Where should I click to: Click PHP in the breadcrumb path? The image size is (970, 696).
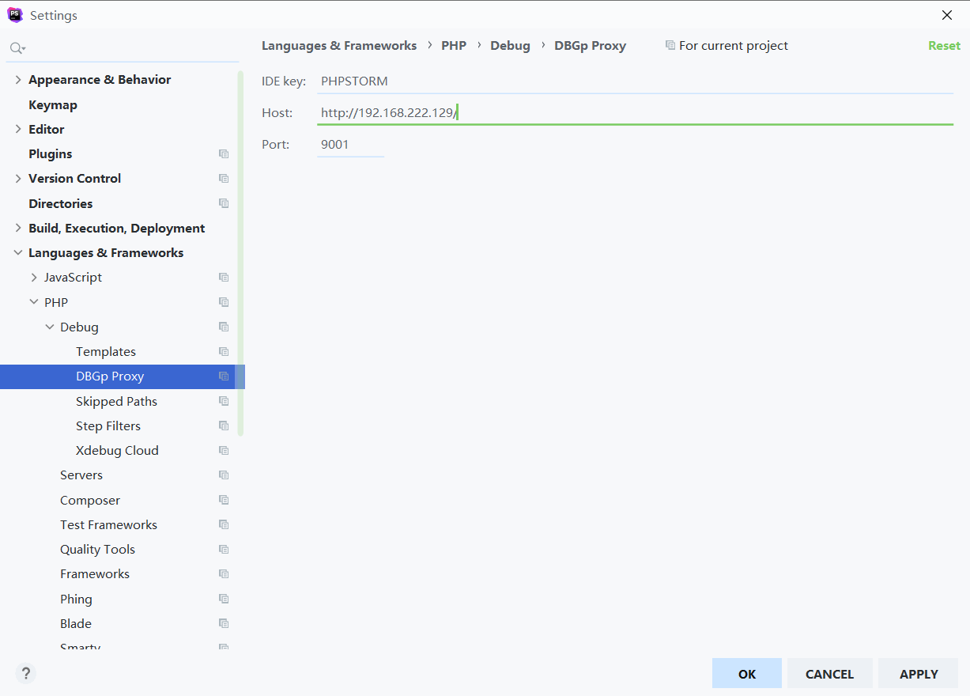[454, 46]
